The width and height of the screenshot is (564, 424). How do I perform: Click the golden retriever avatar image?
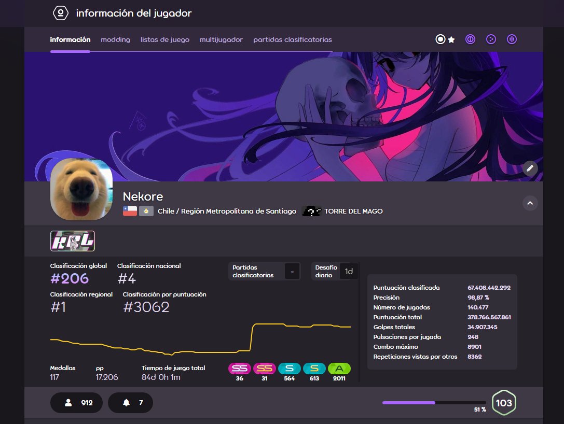(81, 189)
